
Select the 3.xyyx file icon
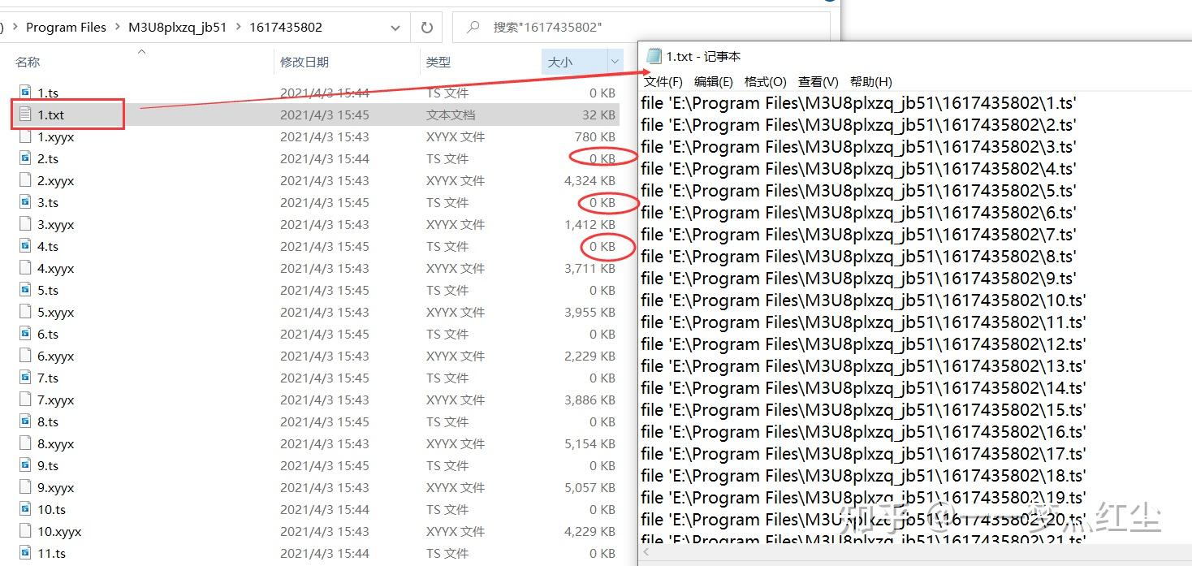(x=27, y=224)
